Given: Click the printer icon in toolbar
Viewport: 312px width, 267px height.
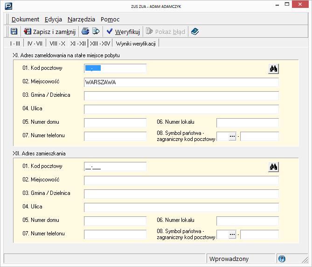Looking at the screenshot, I should [85, 31].
